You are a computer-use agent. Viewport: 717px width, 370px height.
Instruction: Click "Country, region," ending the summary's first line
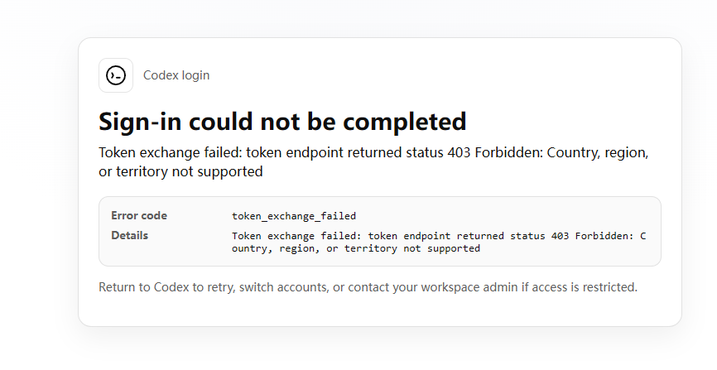click(598, 153)
